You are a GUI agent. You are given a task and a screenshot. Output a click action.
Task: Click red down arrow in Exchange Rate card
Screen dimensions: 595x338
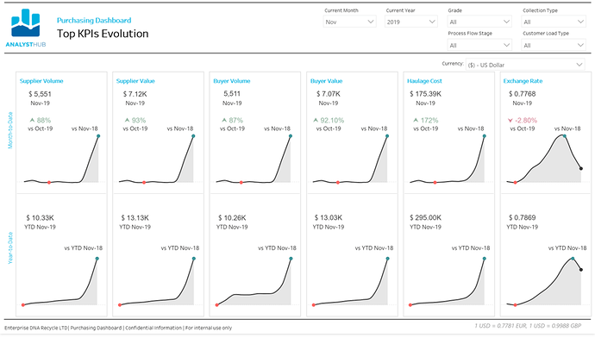tap(510, 120)
